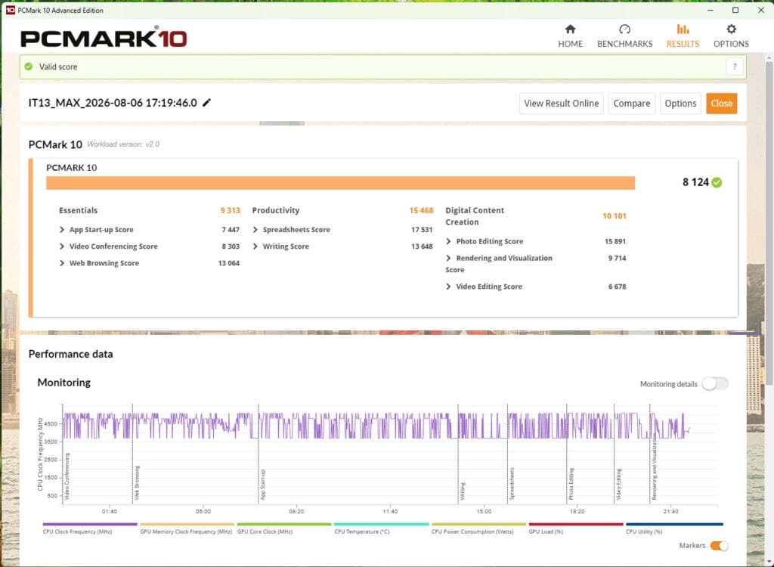774x567 pixels.
Task: Select GPU Load red legend
Action: click(x=575, y=528)
